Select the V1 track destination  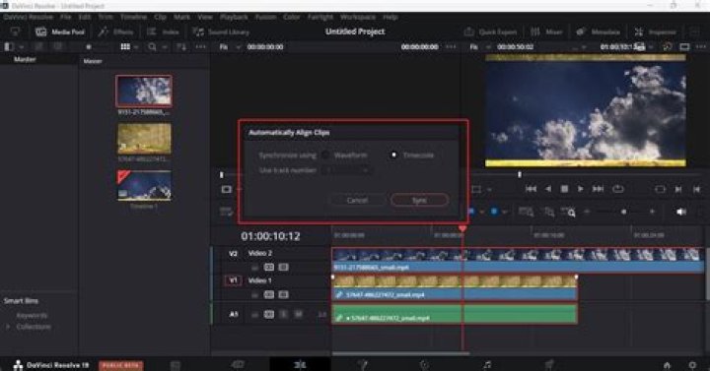coord(233,280)
